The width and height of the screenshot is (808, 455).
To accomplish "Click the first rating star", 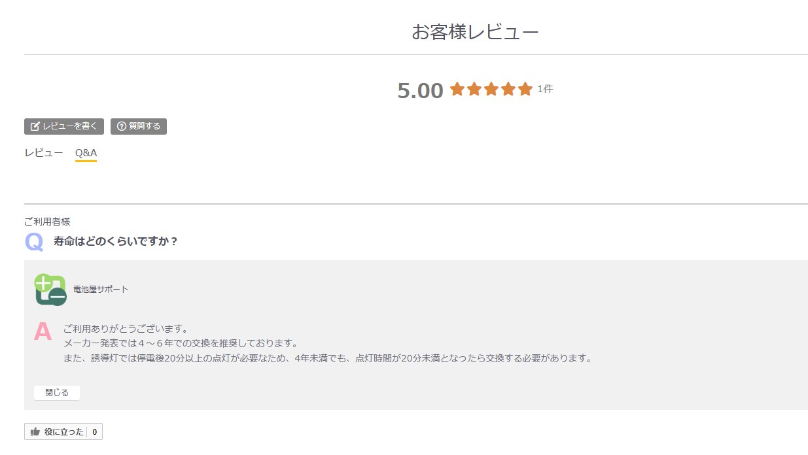I will click(x=457, y=90).
